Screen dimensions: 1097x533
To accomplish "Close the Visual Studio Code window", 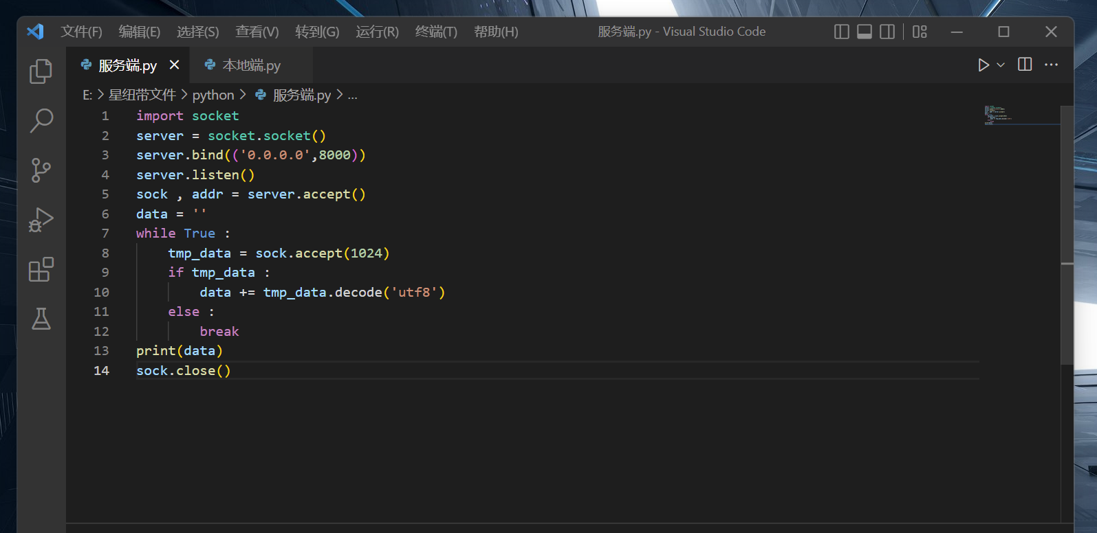I will [x=1050, y=32].
